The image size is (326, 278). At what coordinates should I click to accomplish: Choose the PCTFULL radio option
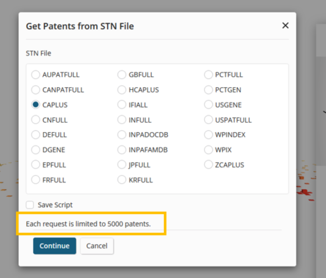pos(208,75)
